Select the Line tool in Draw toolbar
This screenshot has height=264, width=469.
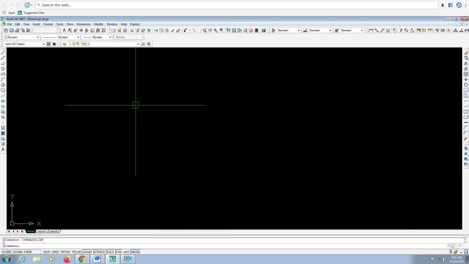(3, 52)
